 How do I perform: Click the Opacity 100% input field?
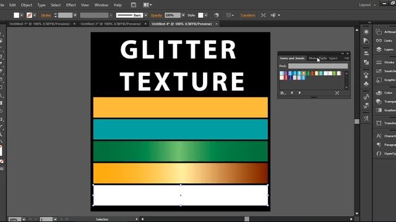point(173,15)
